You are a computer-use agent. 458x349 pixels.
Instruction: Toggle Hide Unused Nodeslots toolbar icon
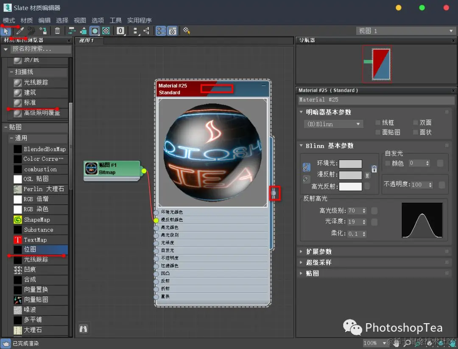[84, 30]
